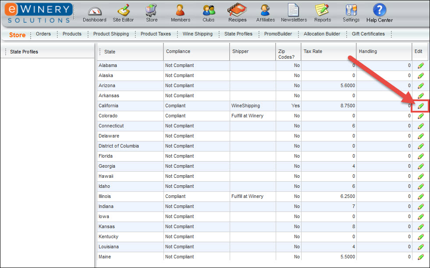This screenshot has width=430, height=268.
Task: Sort by the Tax Rate column header
Action: (x=313, y=51)
